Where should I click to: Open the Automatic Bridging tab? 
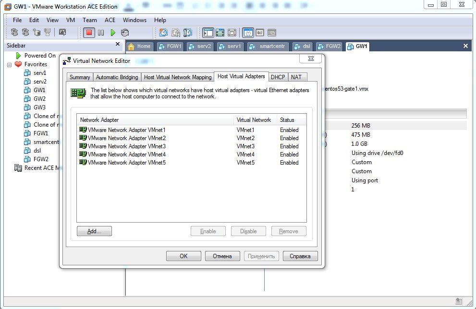tap(117, 77)
